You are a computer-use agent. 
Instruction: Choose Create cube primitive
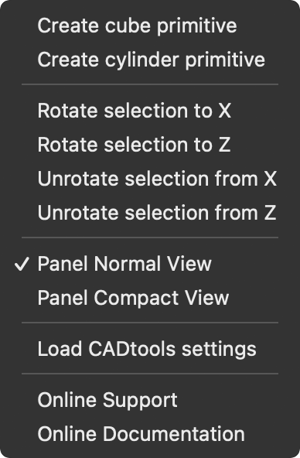[150, 26]
